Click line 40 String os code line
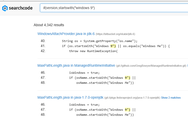Screen dimensions: 188x120 (99, 41)
